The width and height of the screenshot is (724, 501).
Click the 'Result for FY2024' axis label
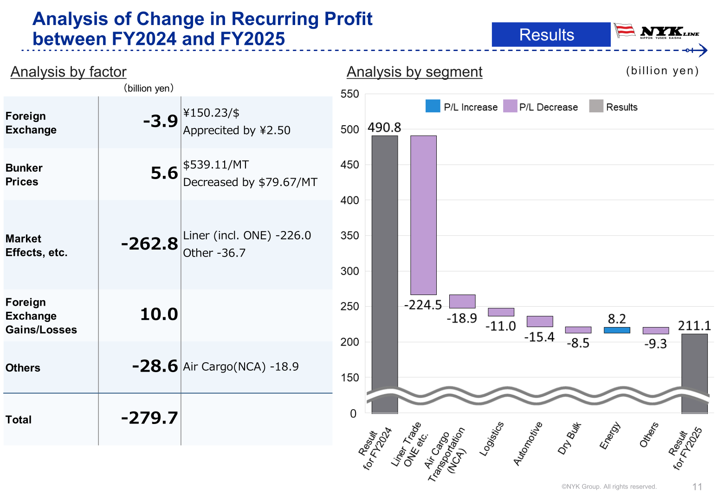376,448
